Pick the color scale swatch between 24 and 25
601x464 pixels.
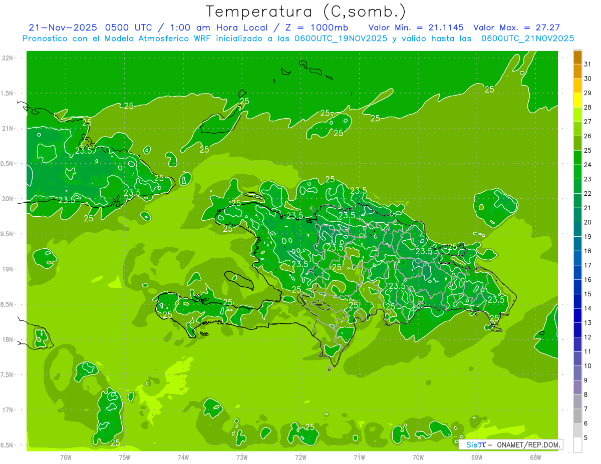point(577,158)
